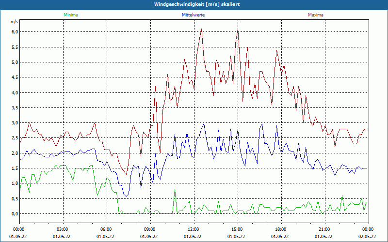Select the 06:00 time axis label
The width and height of the screenshot is (388, 242).
click(106, 229)
